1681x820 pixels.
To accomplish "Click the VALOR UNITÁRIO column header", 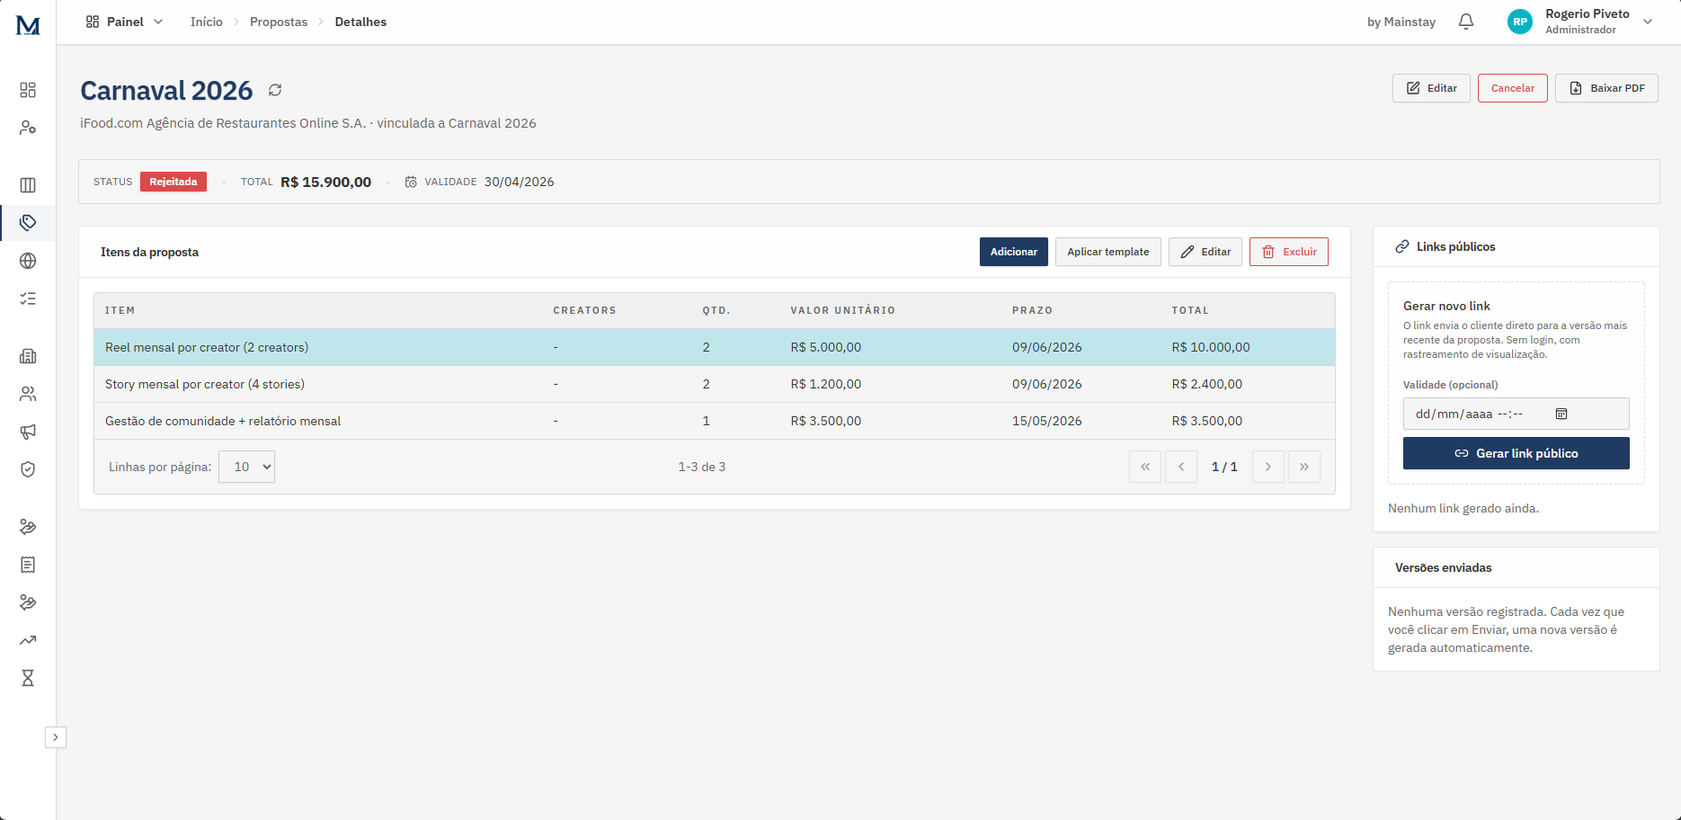I will pos(843,310).
